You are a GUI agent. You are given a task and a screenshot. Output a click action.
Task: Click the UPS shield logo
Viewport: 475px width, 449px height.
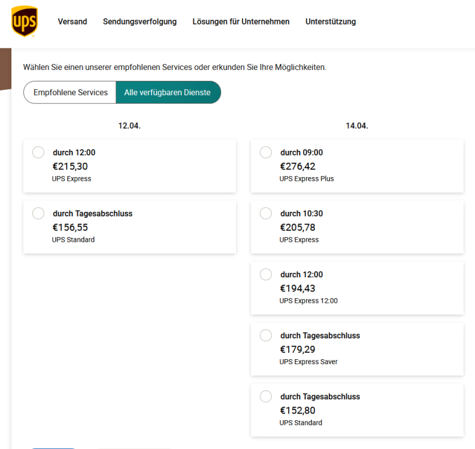[x=24, y=22]
